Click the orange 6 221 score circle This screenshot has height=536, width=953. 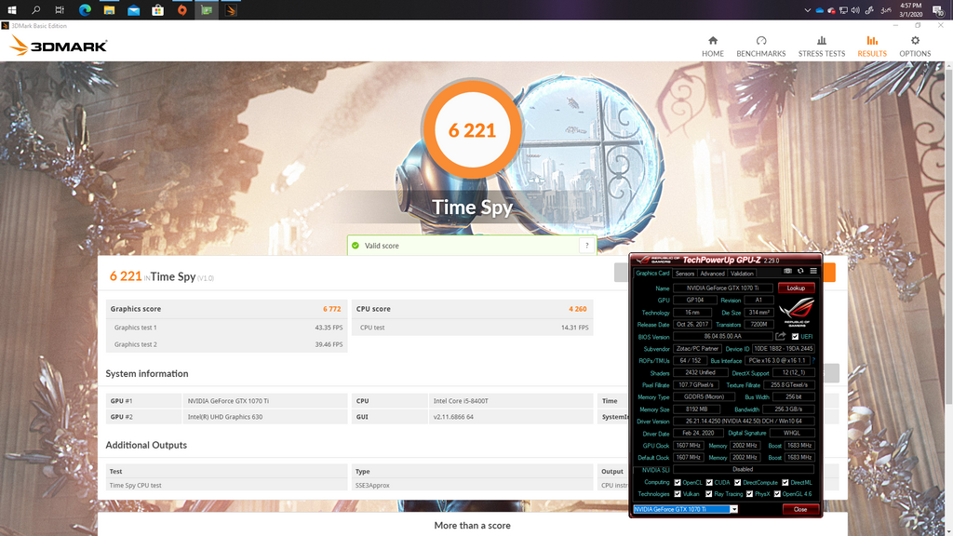[472, 129]
